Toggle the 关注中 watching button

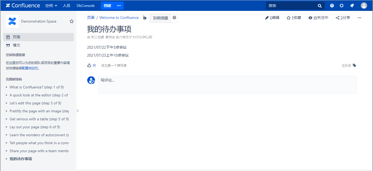[318, 18]
